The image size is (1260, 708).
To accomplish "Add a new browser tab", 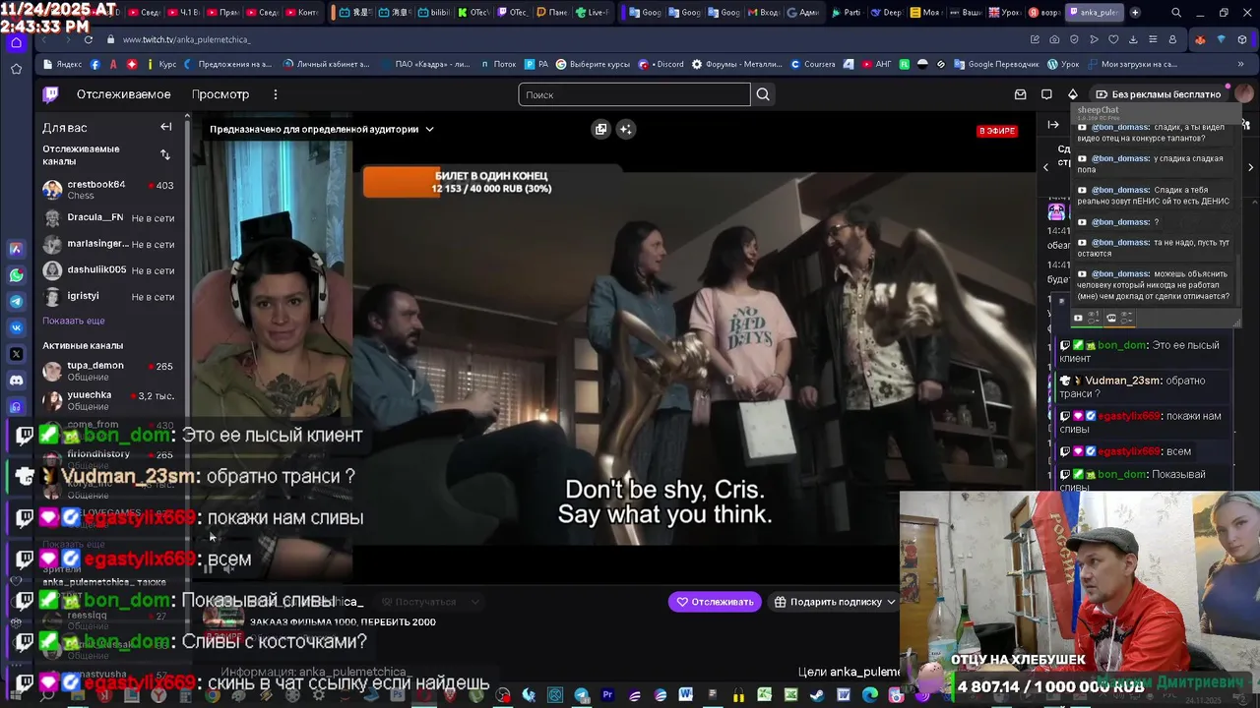I will point(1135,13).
